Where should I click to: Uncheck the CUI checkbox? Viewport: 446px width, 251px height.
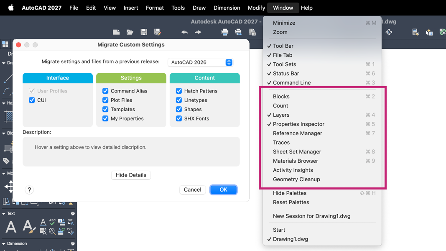(x=32, y=100)
